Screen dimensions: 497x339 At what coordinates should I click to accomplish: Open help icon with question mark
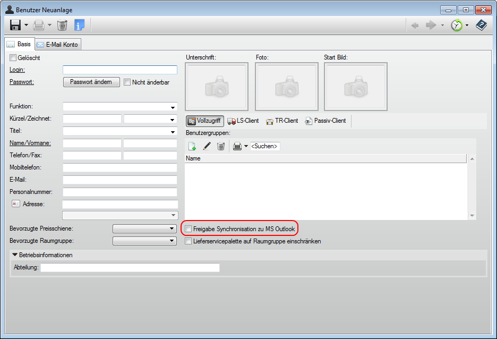pos(481,25)
